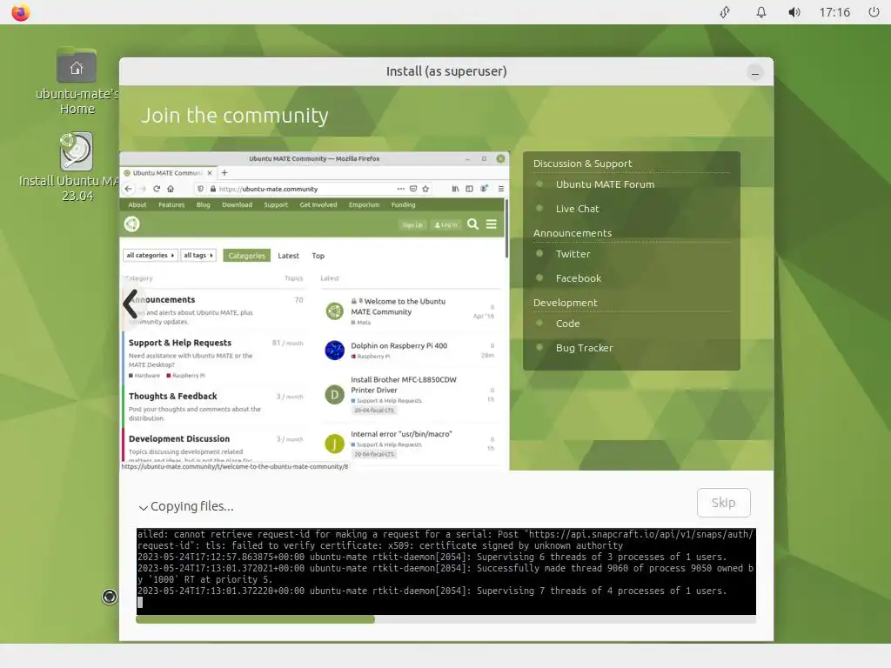Click the installation progress bar
The width and height of the screenshot is (891, 668).
[x=446, y=619]
